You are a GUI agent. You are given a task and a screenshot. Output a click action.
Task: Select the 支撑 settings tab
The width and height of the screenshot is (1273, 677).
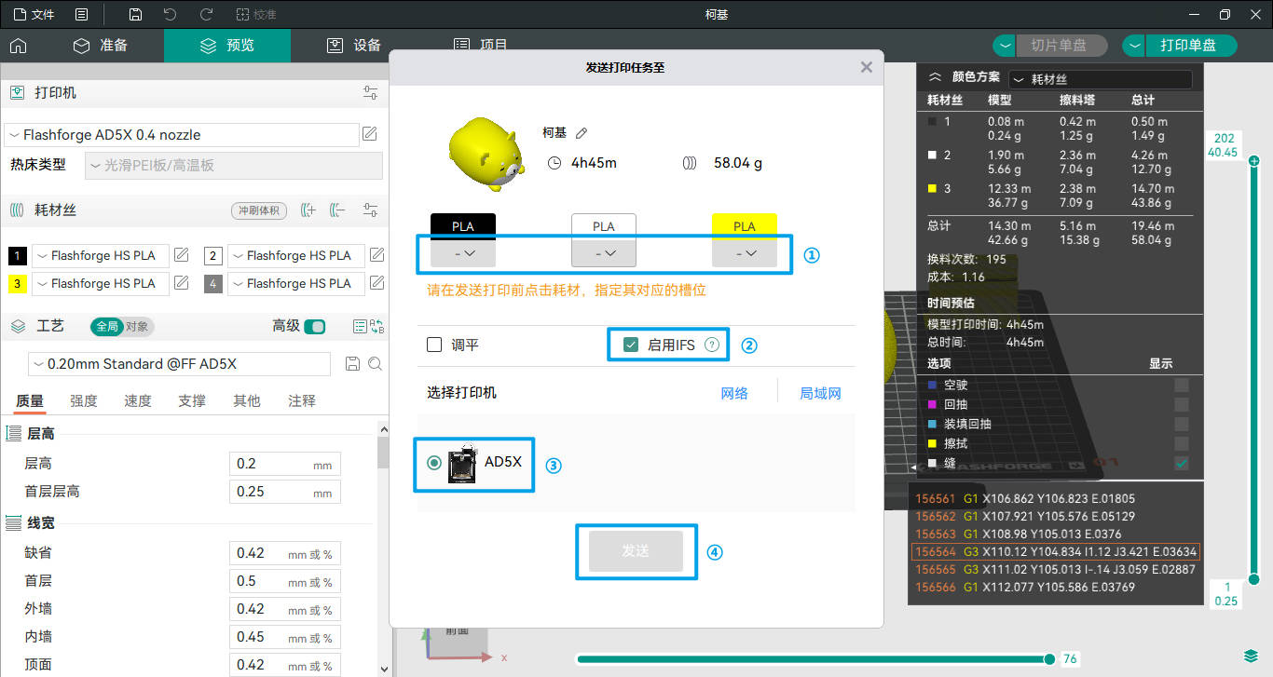[x=192, y=401]
